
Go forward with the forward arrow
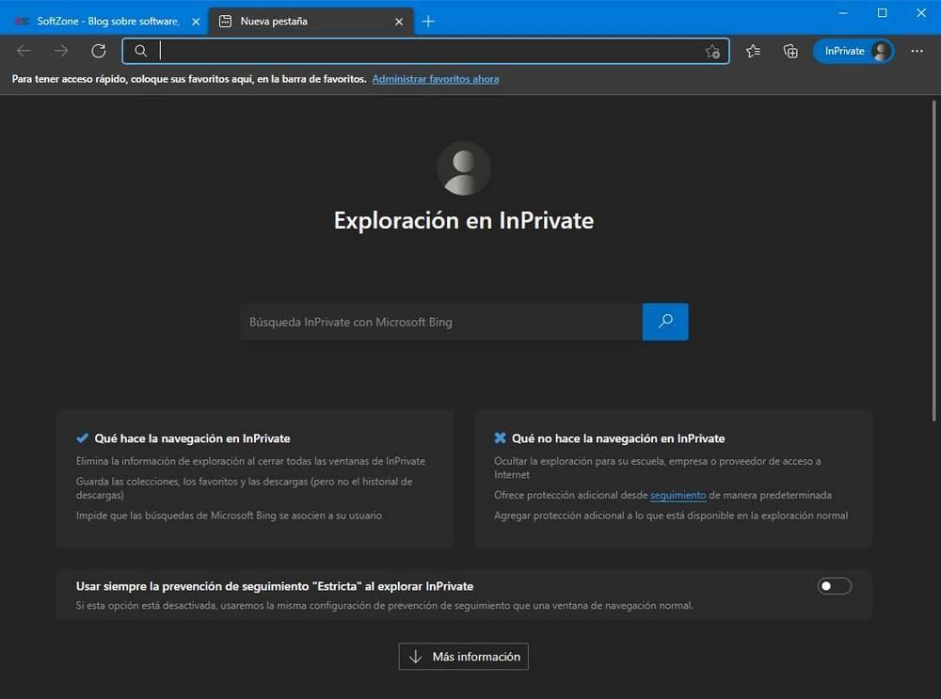60,51
